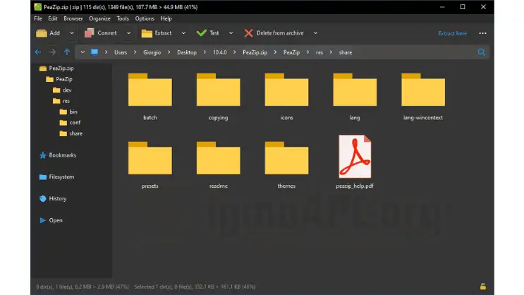Viewport: 524px width, 295px height.
Task: Open the Help menu
Action: pyautogui.click(x=166, y=18)
